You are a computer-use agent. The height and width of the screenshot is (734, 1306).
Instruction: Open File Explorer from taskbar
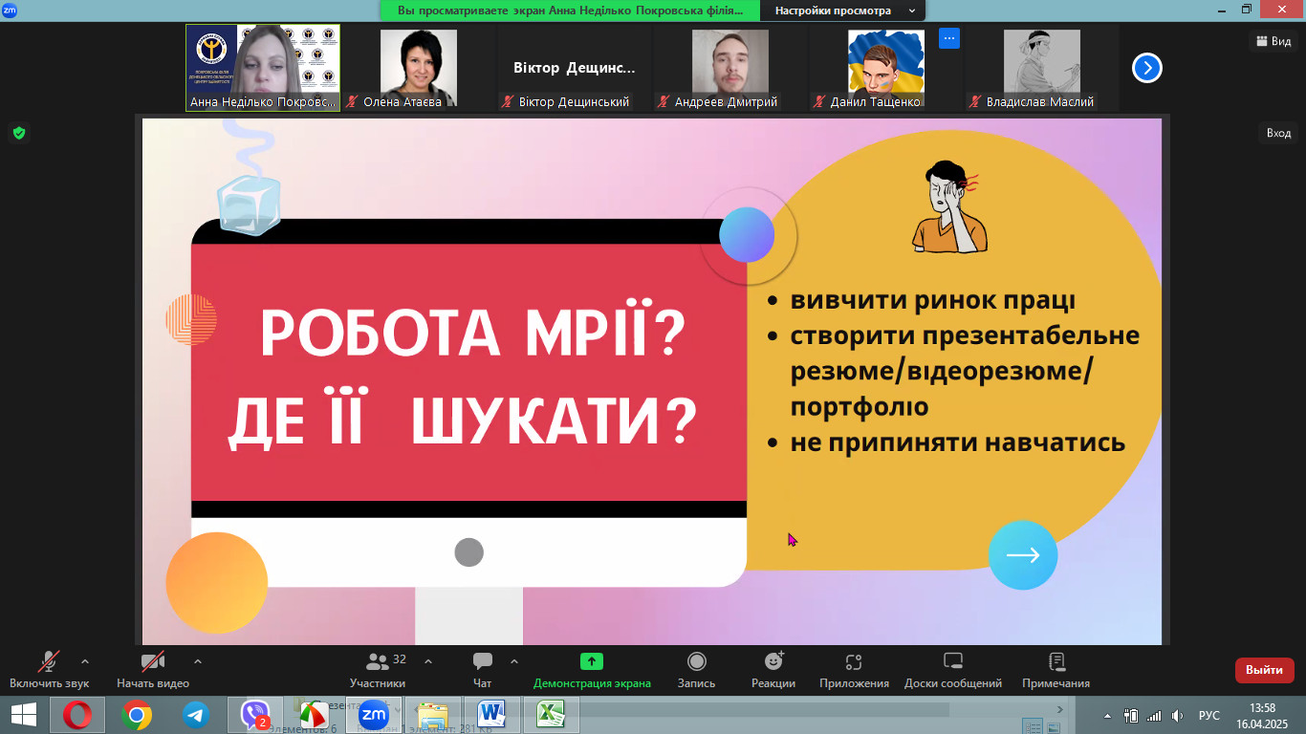coord(432,715)
